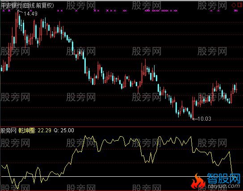Click the 平安银行(日线.前复权) chart title

click(x=27, y=5)
